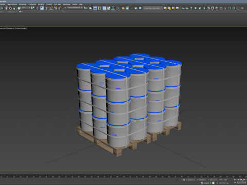
Task: Click the timeline track bar ruler
Action: pyautogui.click(x=123, y=176)
